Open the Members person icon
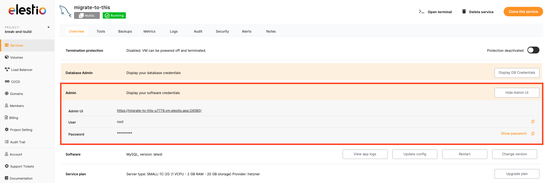This screenshot has width=548, height=183. (7, 106)
